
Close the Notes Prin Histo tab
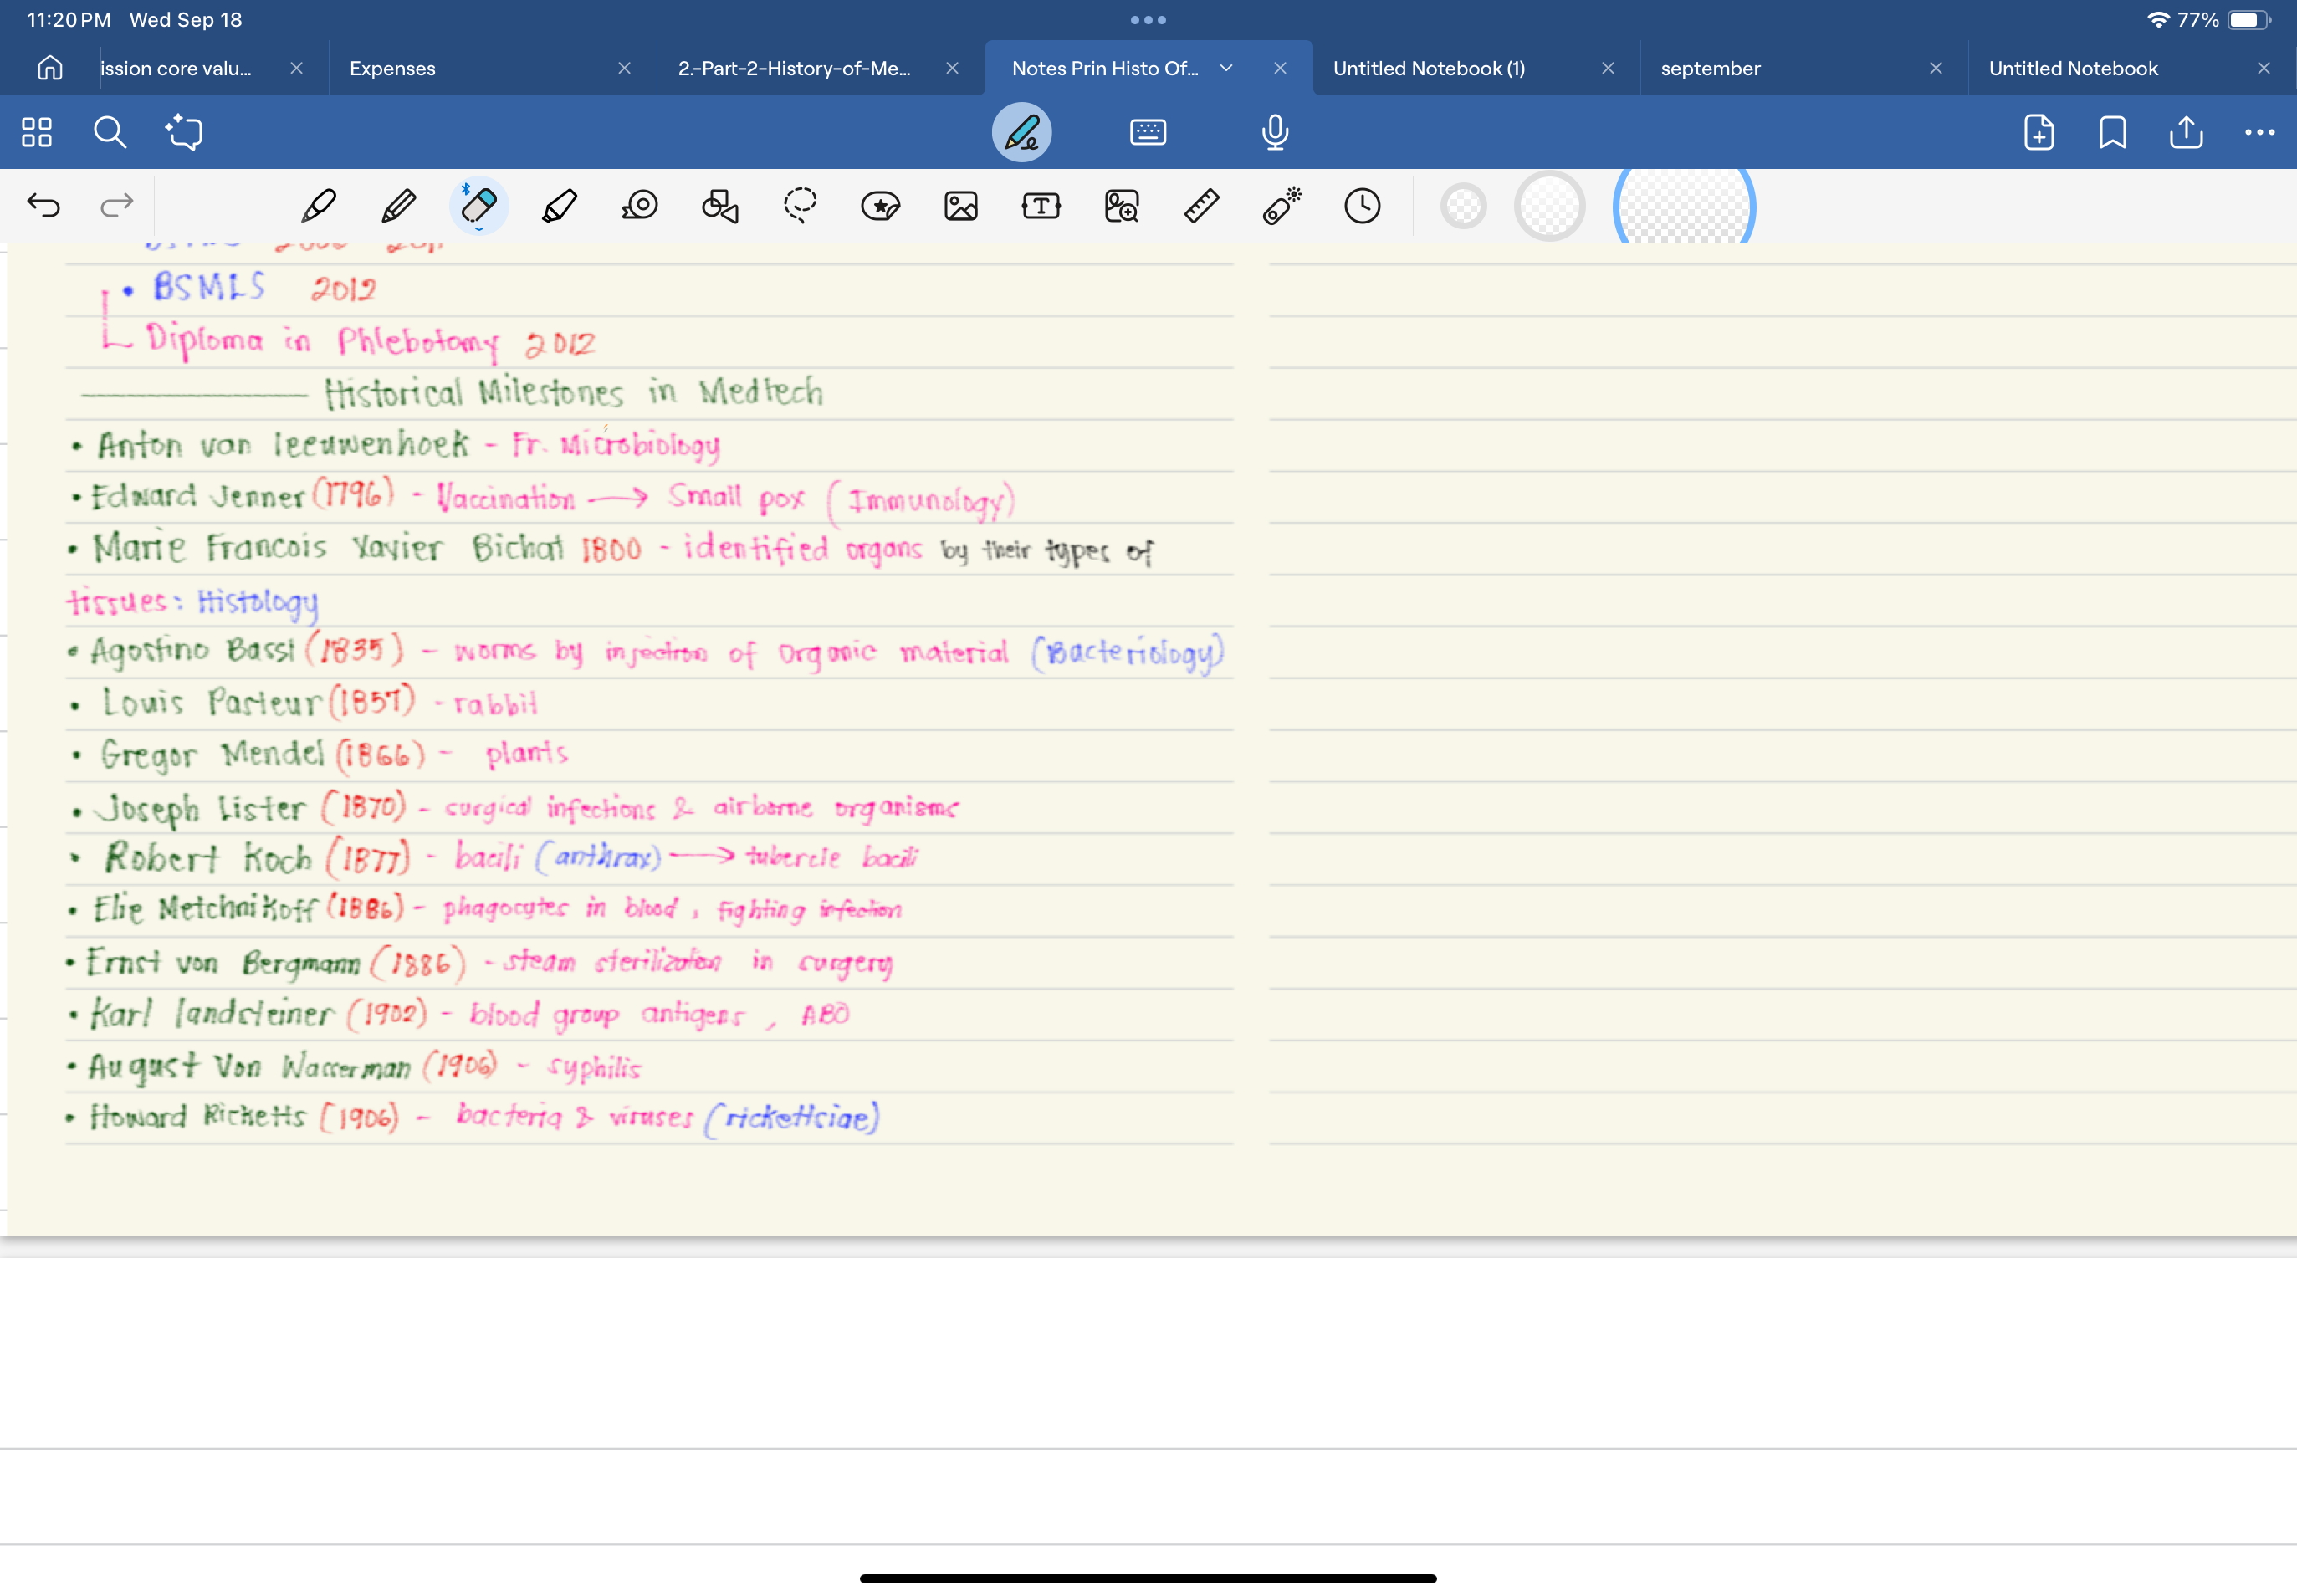click(x=1280, y=68)
